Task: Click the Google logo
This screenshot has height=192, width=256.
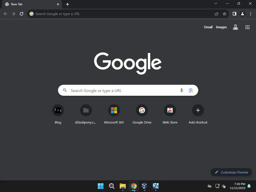Action: (x=128, y=63)
